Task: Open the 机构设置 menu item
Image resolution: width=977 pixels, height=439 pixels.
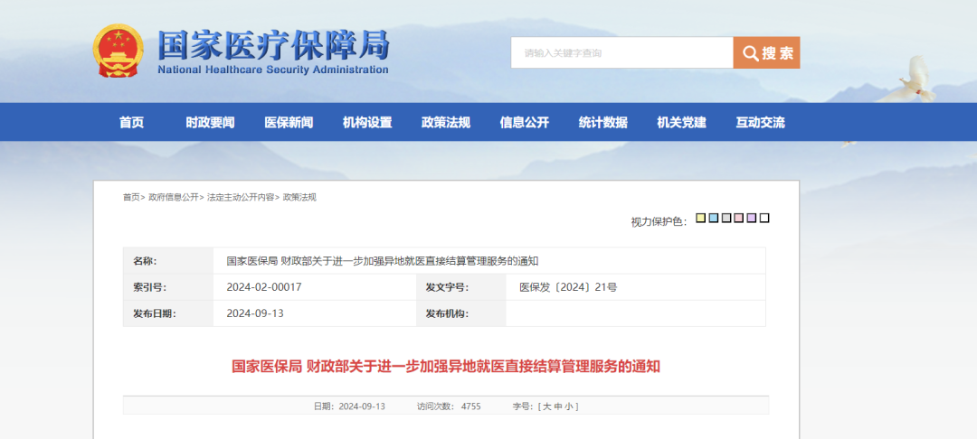Action: coord(367,123)
